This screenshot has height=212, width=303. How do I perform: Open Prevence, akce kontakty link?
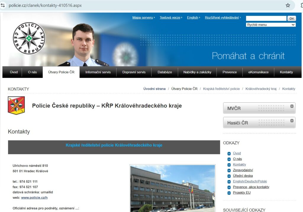click(x=251, y=187)
